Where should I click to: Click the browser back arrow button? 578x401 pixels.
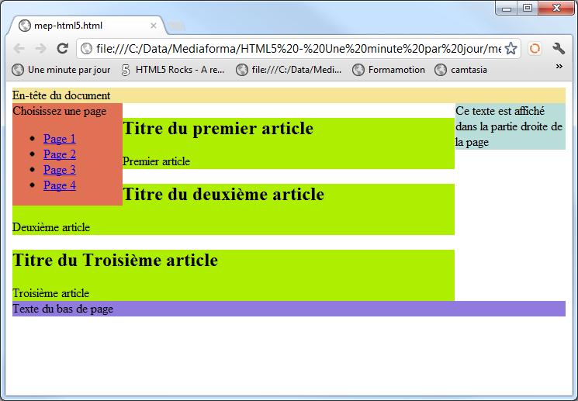coord(19,48)
